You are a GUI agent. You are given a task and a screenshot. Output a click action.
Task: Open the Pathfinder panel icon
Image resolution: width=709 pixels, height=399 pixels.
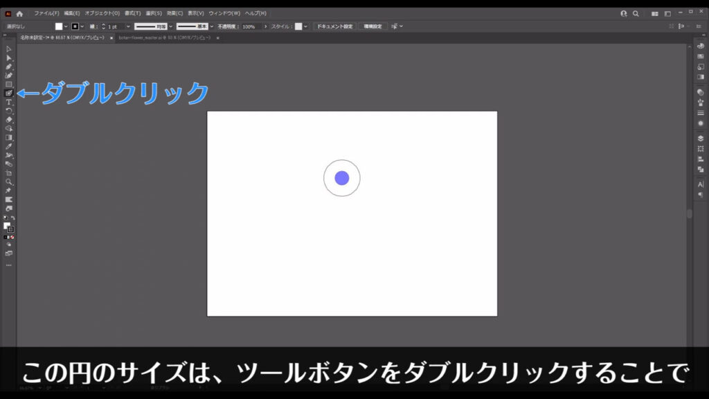click(x=701, y=170)
